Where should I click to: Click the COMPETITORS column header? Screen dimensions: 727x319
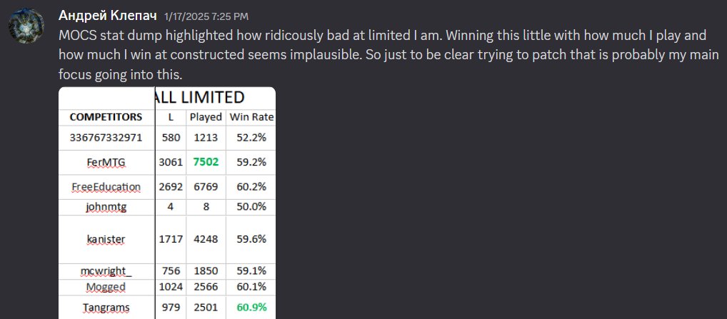pyautogui.click(x=106, y=118)
